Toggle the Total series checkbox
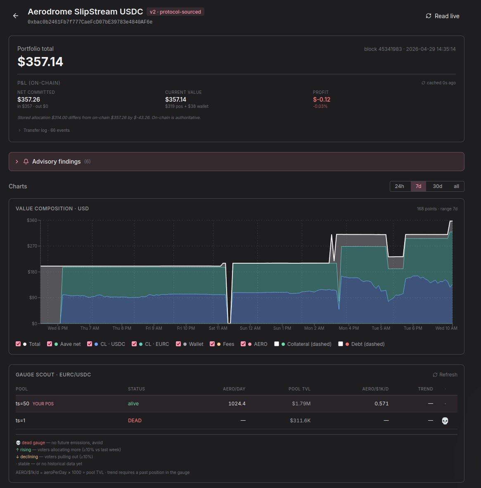This screenshot has height=488, width=481. point(18,344)
